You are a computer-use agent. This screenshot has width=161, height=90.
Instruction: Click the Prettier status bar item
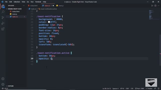click(149, 88)
